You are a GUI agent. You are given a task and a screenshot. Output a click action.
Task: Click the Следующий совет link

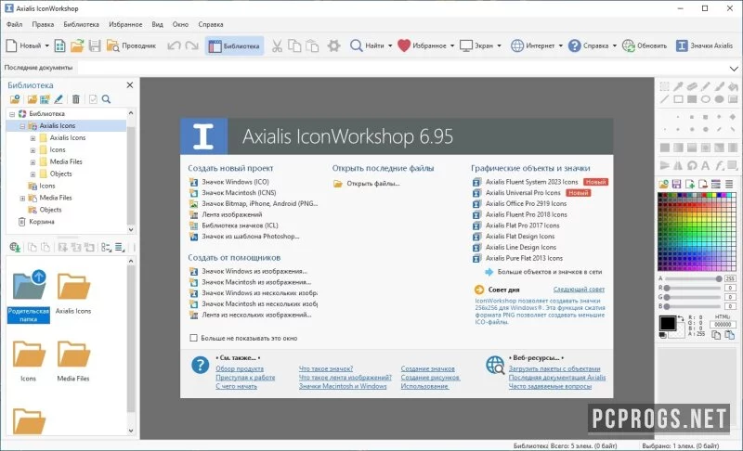tap(579, 290)
